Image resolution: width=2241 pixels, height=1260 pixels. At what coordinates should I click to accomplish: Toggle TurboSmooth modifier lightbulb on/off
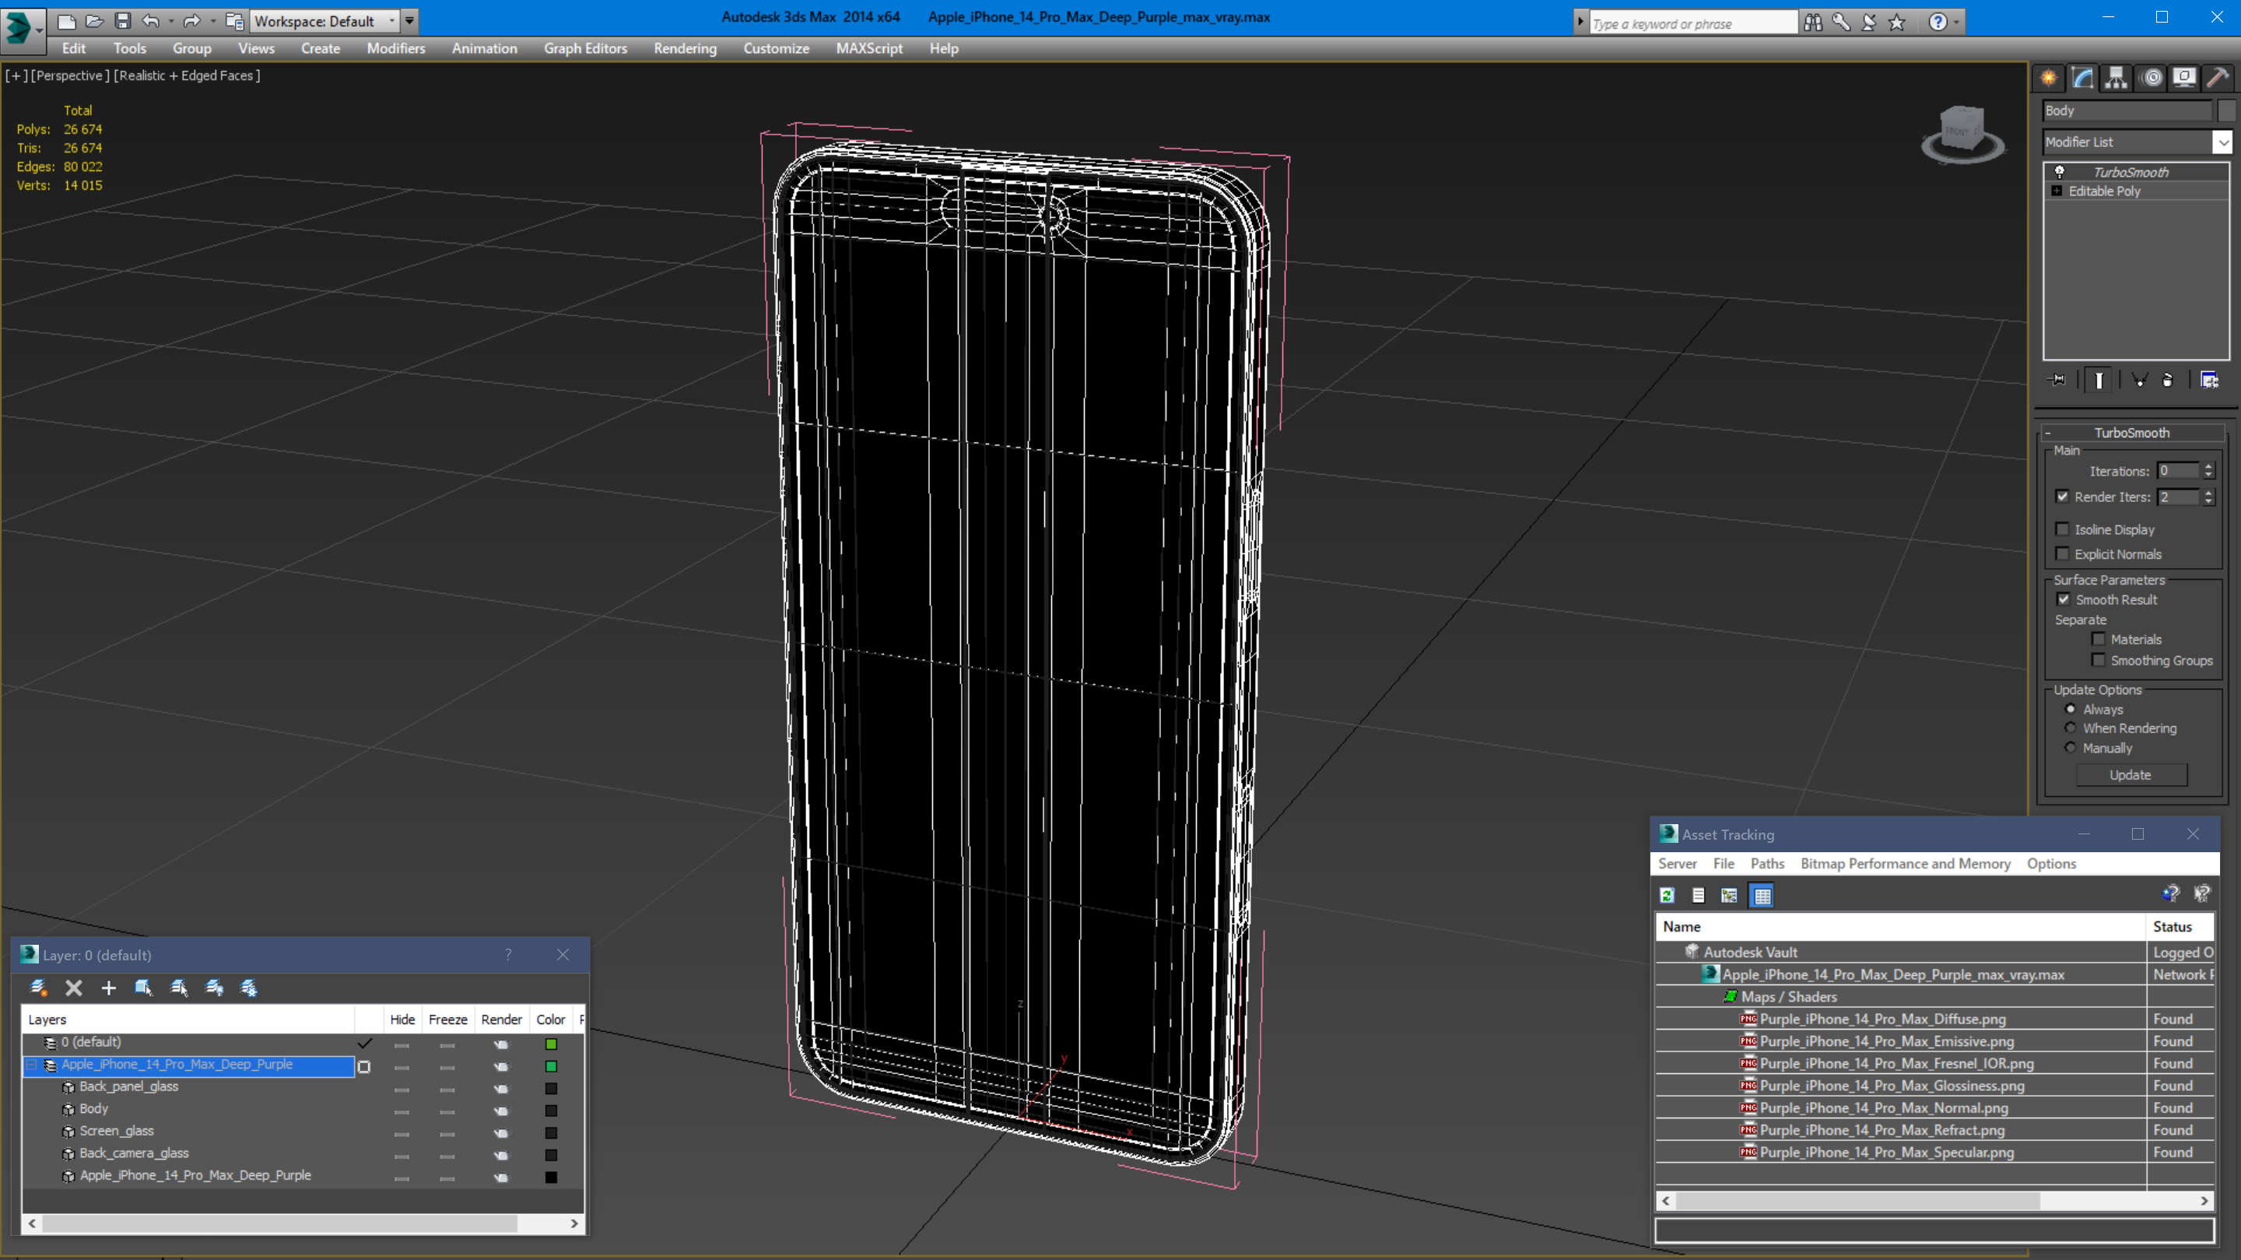click(x=2059, y=172)
